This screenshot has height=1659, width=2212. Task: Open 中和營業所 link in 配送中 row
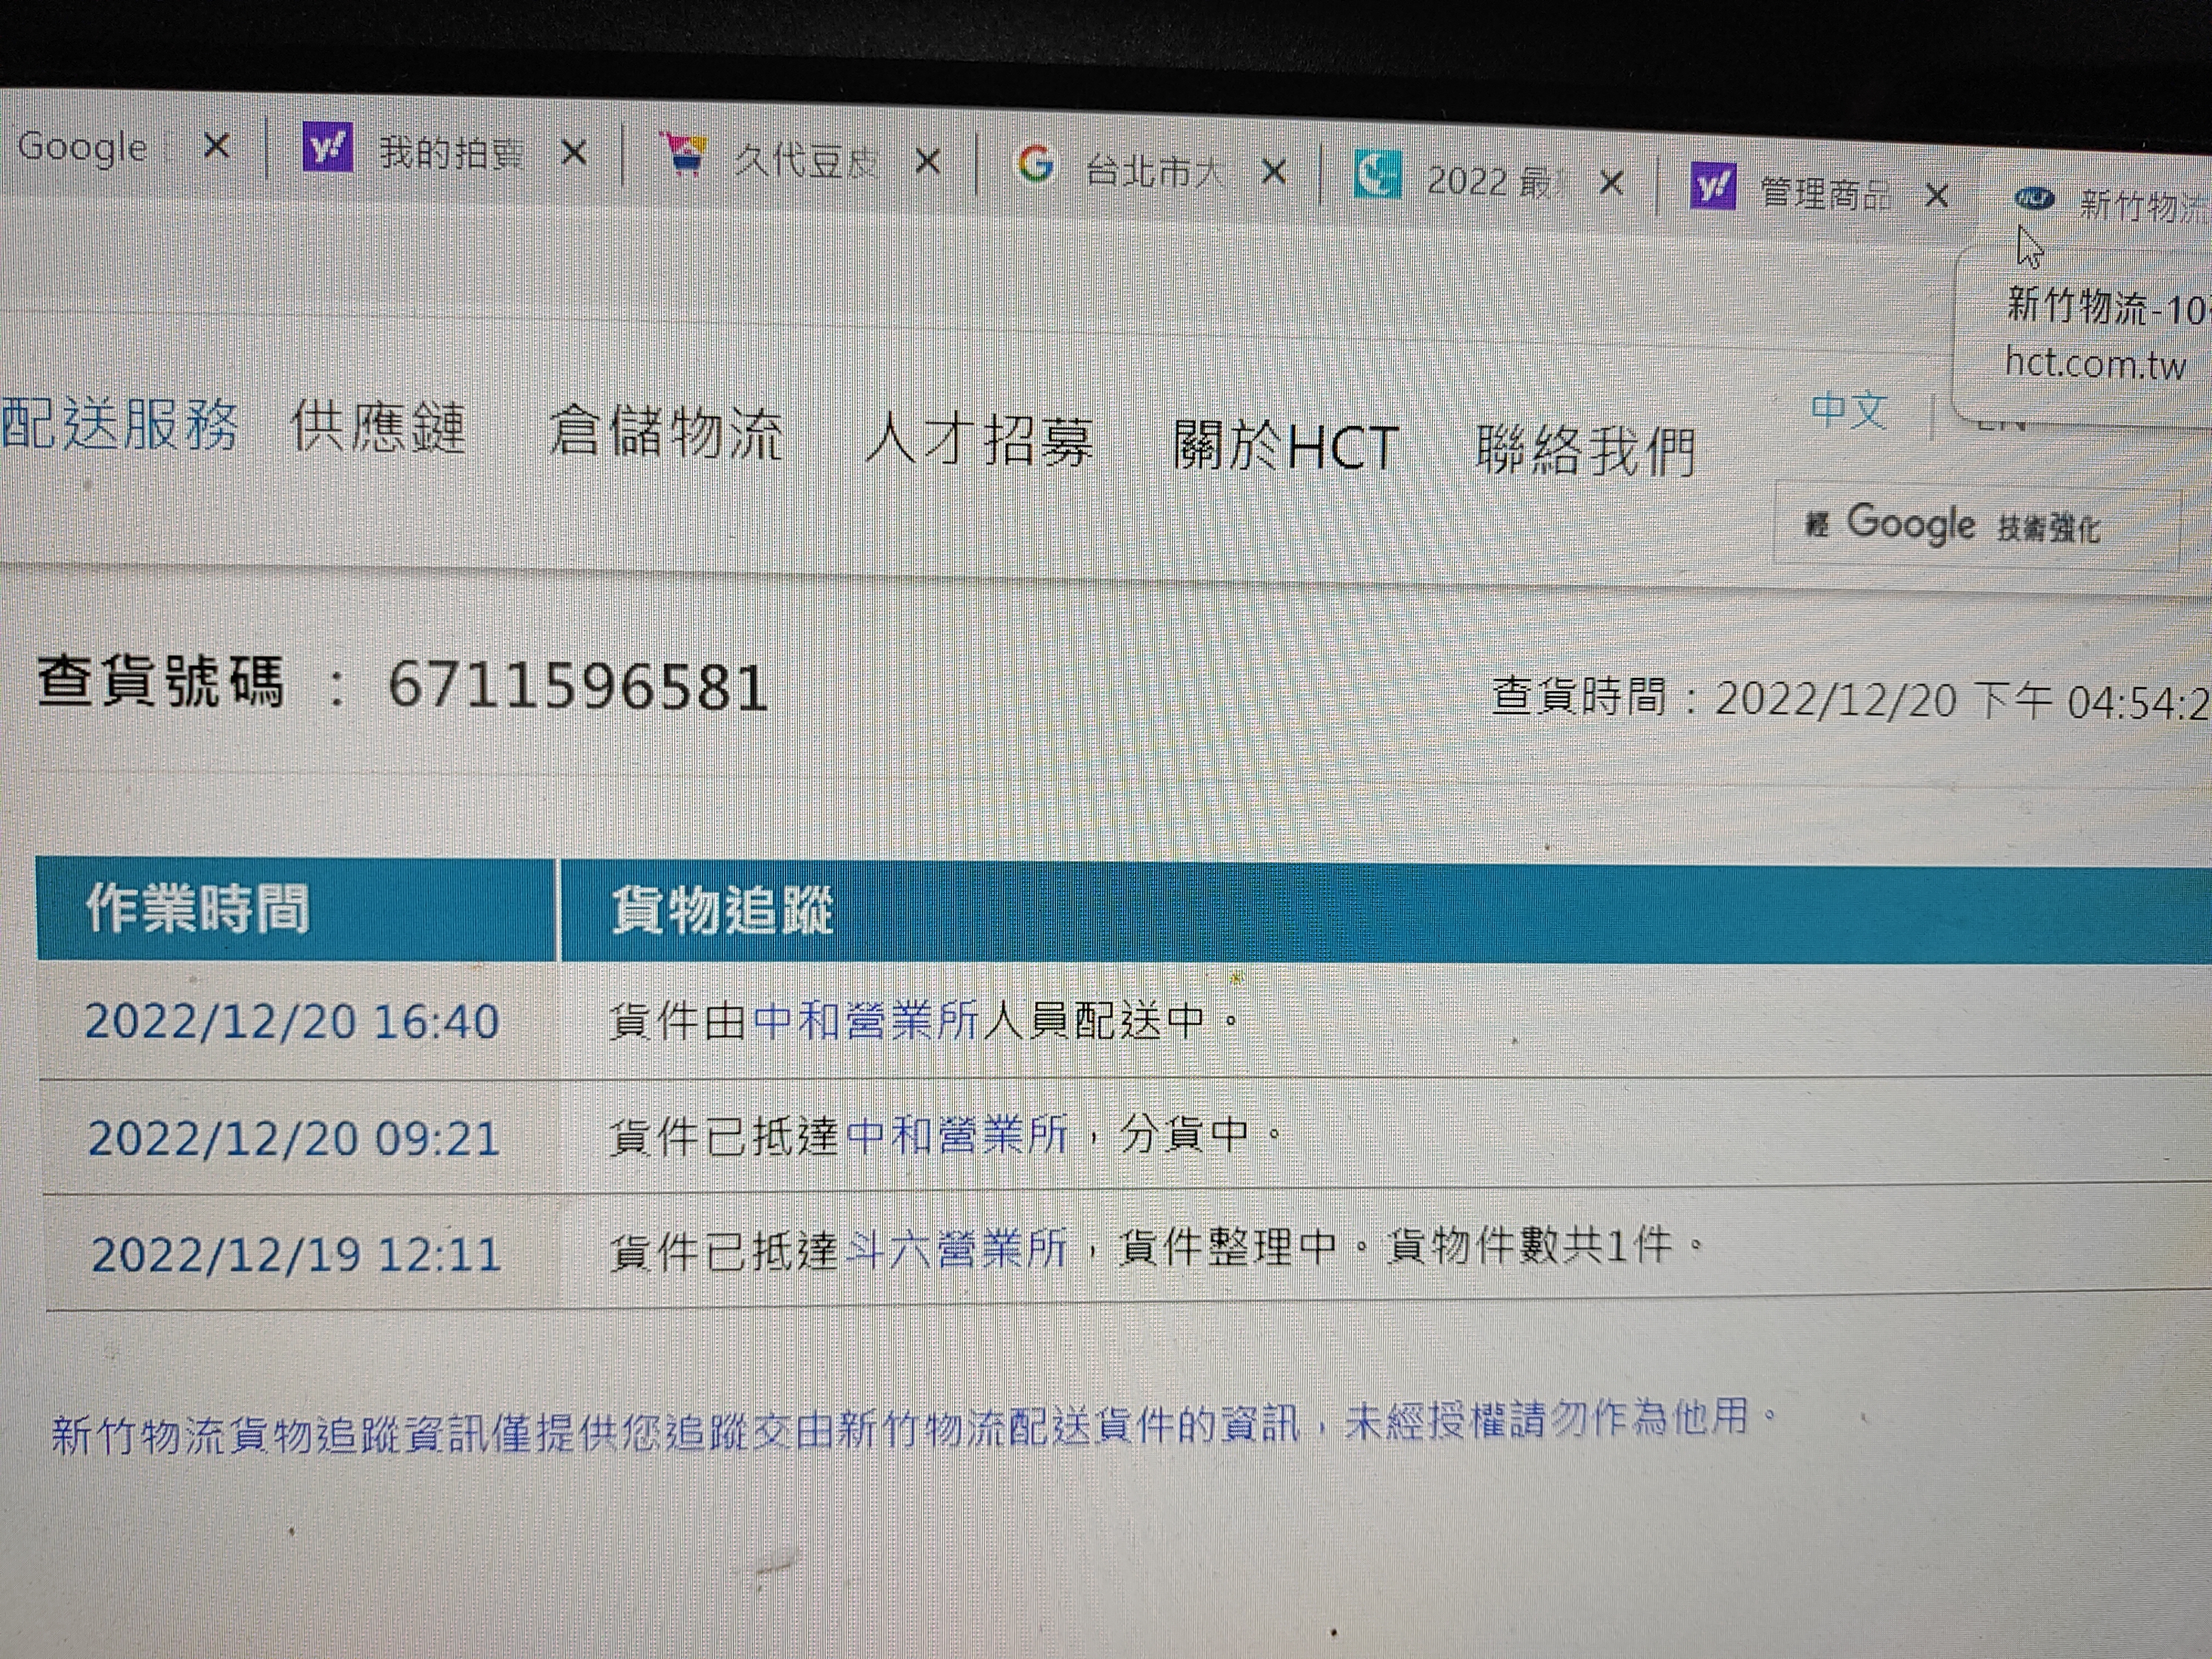pos(866,1020)
